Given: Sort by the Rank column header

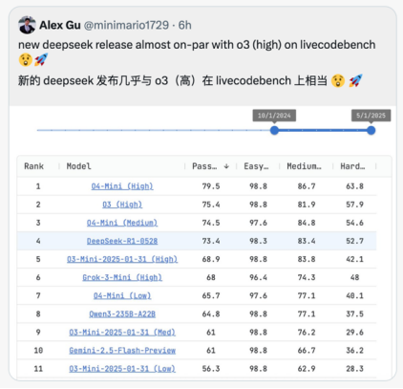Looking at the screenshot, I should click(x=34, y=166).
